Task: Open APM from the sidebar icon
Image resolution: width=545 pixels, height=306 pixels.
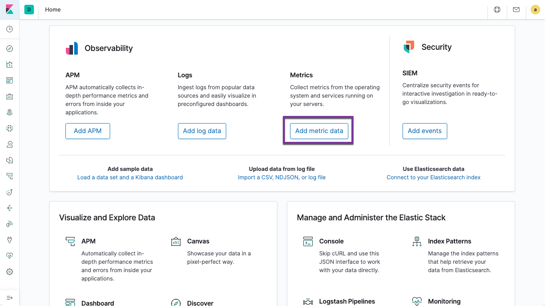Action: pos(10,176)
